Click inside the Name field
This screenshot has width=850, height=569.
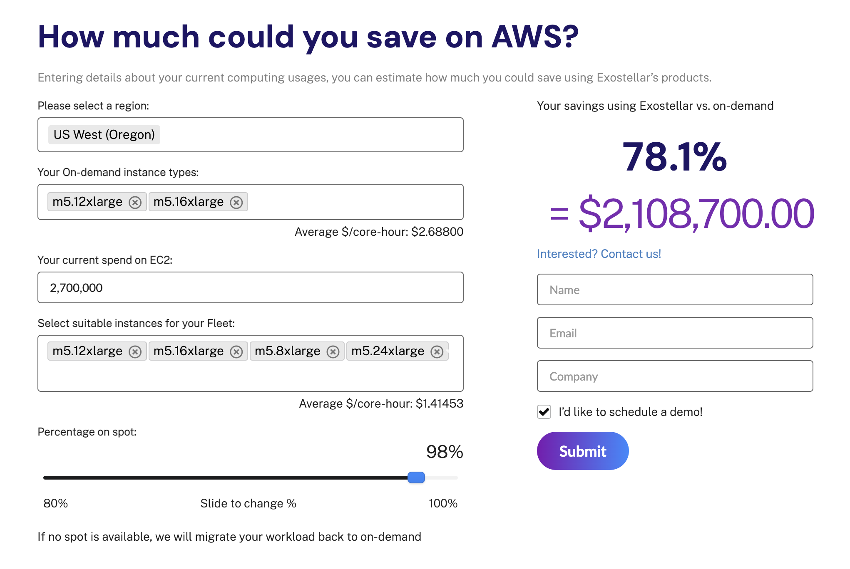point(674,289)
